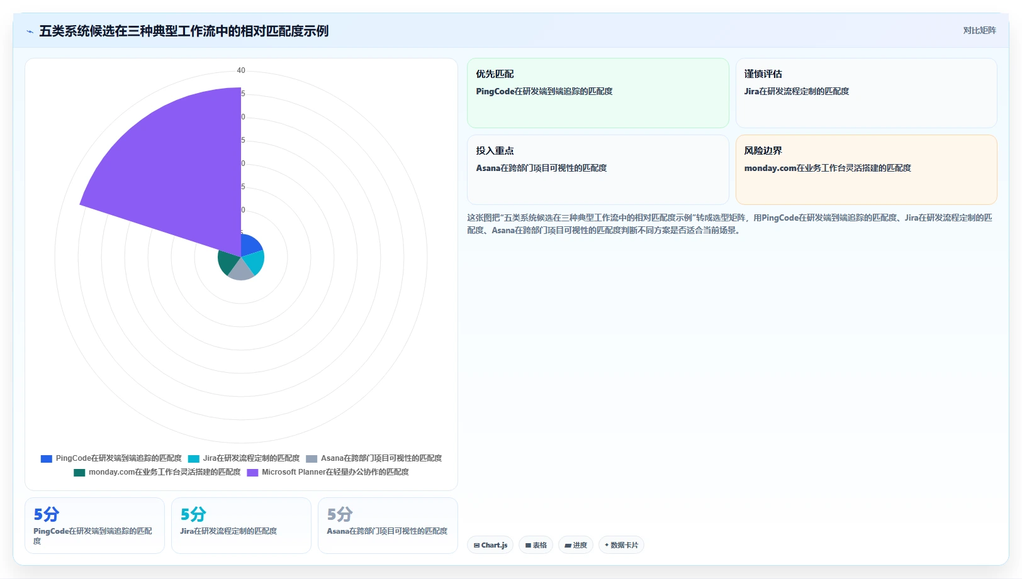Toggle the Microsoft Planner legend color box
1022x579 pixels.
(x=252, y=472)
